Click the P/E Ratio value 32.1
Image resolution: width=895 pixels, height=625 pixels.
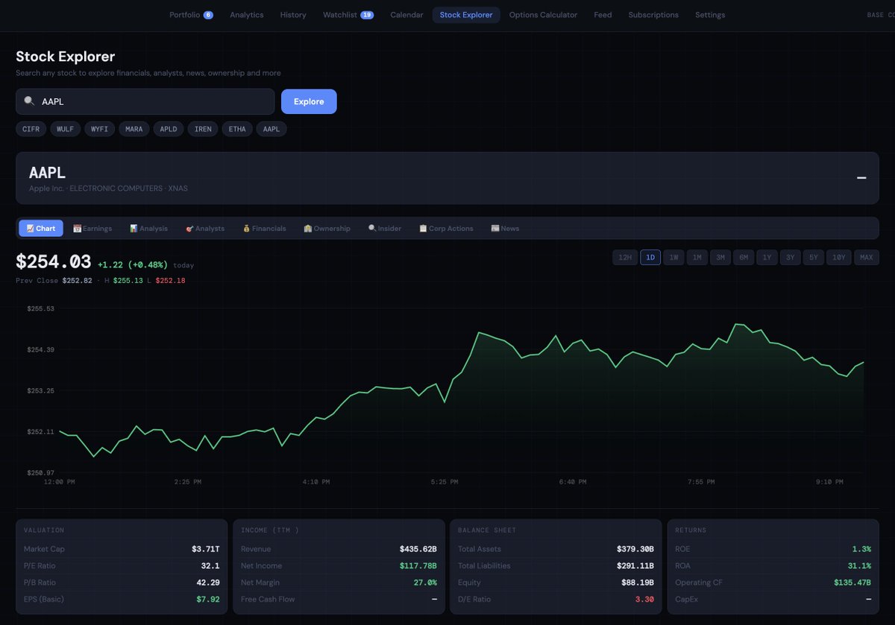point(211,565)
